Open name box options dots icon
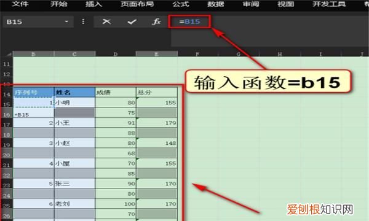This screenshot has height=221, width=369. tap(83, 21)
